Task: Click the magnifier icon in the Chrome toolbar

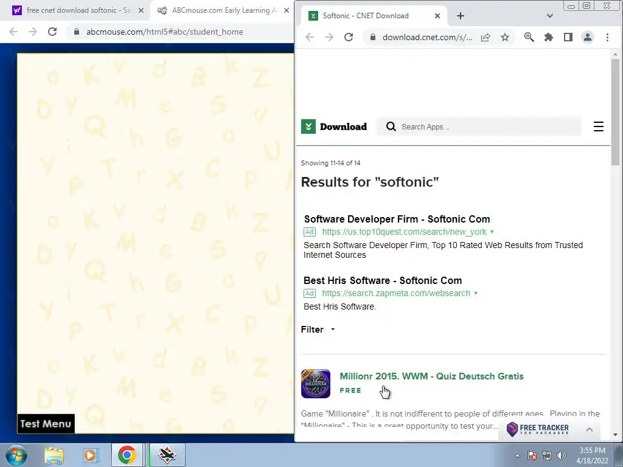Action: click(529, 37)
